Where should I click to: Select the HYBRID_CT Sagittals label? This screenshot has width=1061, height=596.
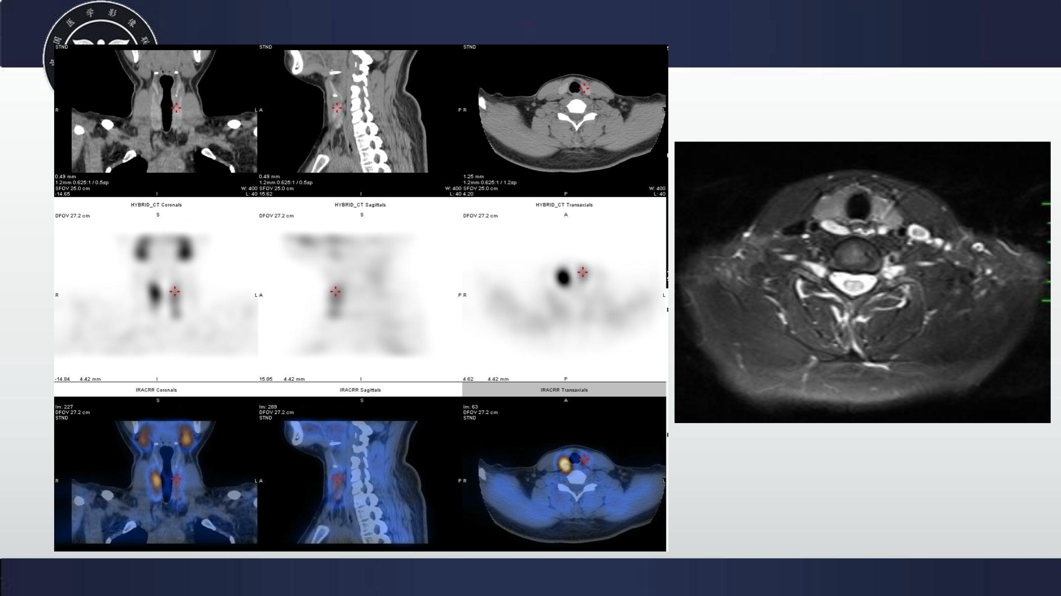tap(360, 205)
